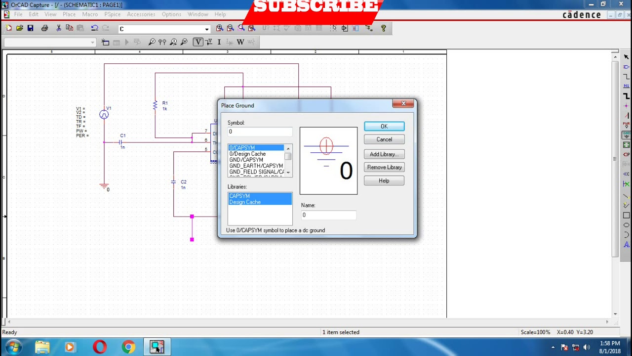Image resolution: width=632 pixels, height=356 pixels.
Task: Click the ground symbol preview thumbnail
Action: pos(328,161)
